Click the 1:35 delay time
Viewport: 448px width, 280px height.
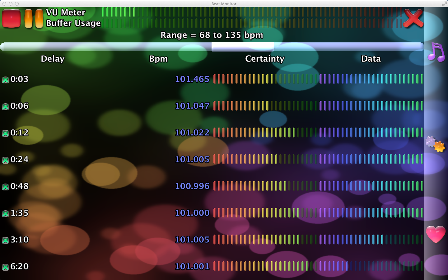[x=19, y=213]
